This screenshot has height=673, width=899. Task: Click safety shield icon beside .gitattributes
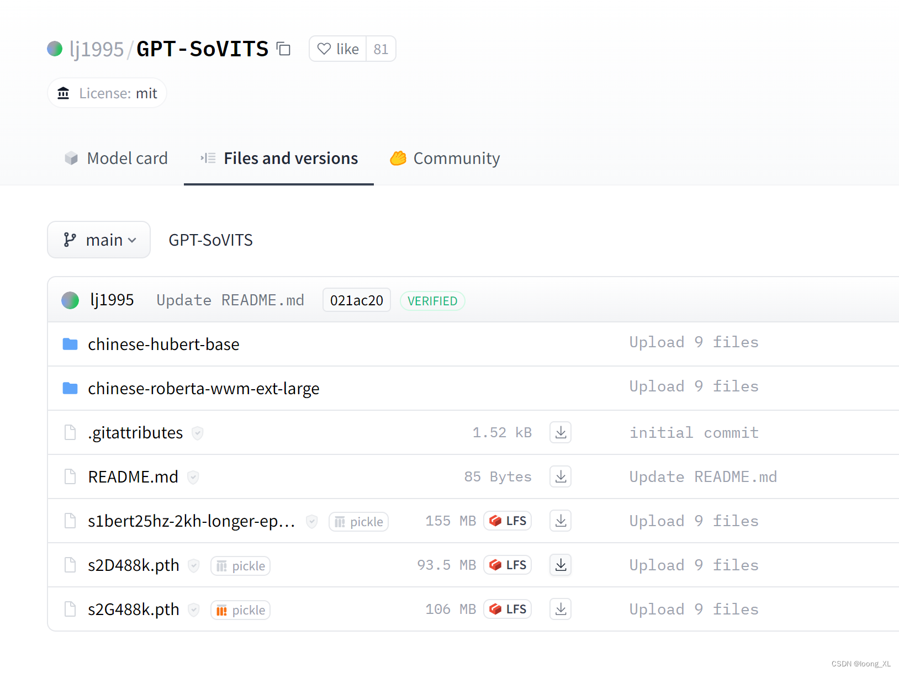coord(197,433)
